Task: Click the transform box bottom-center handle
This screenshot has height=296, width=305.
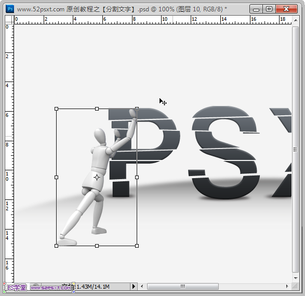Action: [x=97, y=246]
